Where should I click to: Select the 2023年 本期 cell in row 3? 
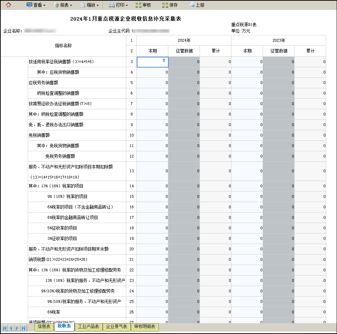point(247,62)
